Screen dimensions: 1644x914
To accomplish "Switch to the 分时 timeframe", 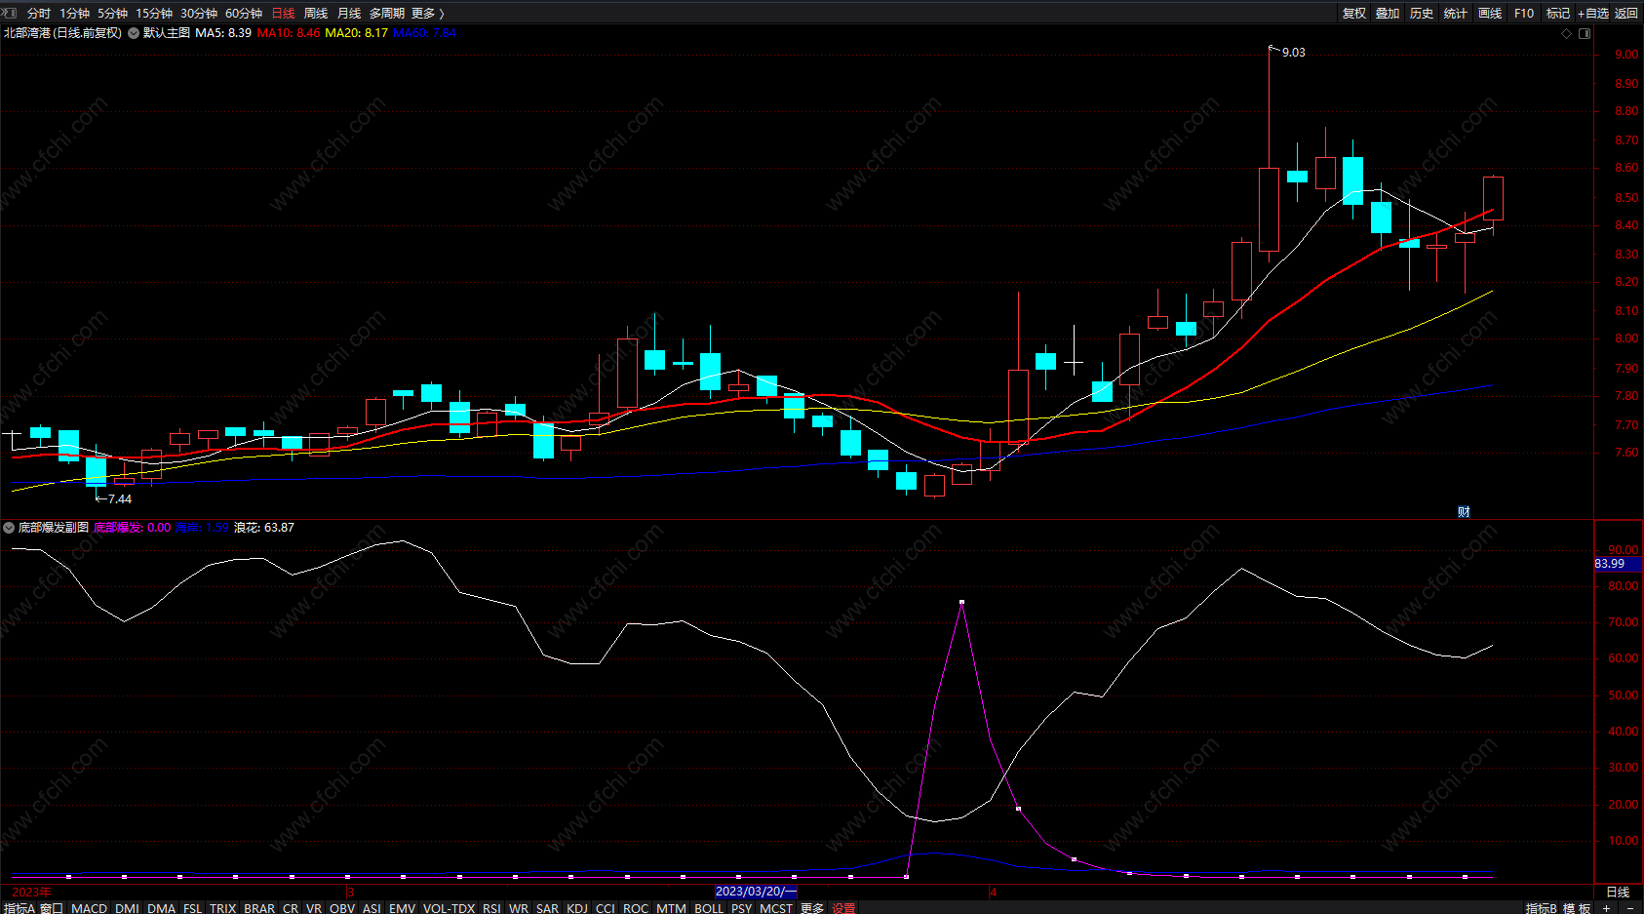I will coord(39,14).
